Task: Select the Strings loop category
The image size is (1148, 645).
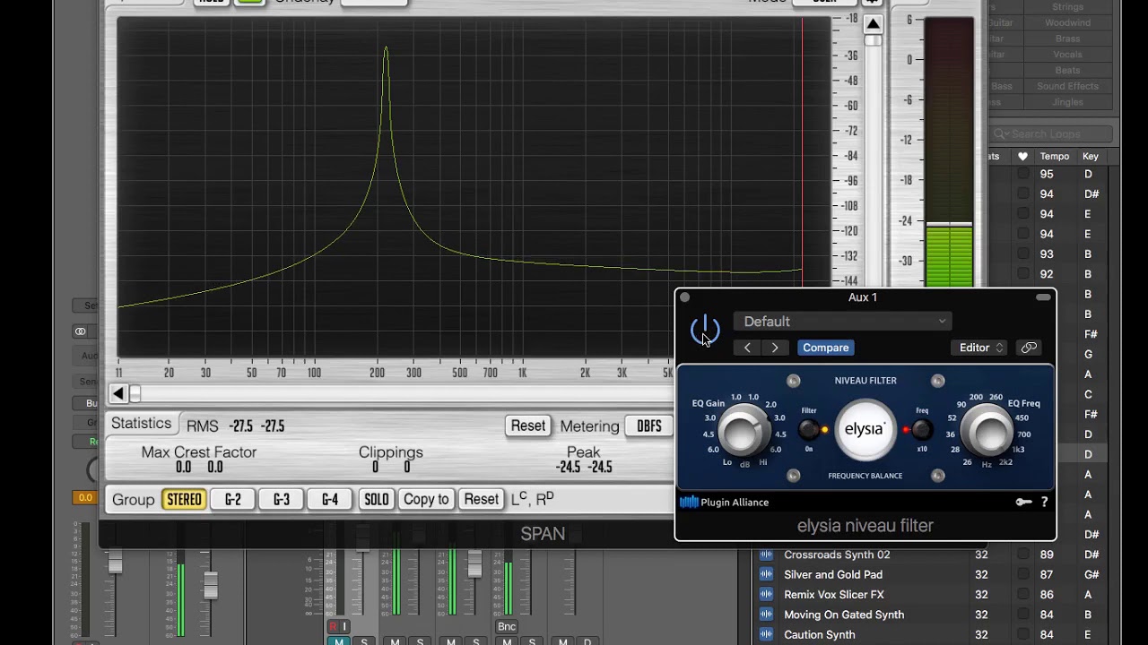Action: (x=1067, y=7)
